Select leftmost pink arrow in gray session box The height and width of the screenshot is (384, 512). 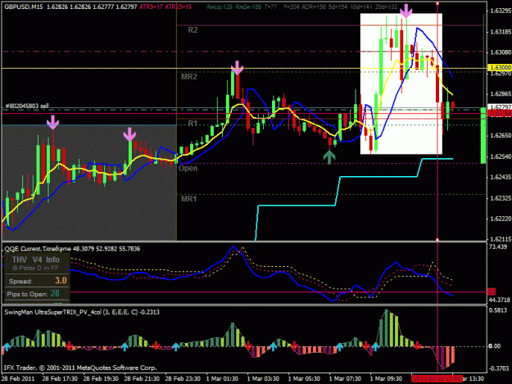[x=52, y=122]
